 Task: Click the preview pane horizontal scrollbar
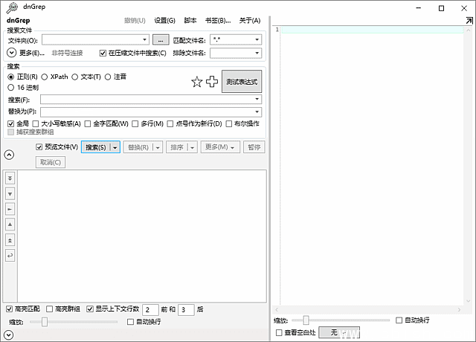click(367, 309)
